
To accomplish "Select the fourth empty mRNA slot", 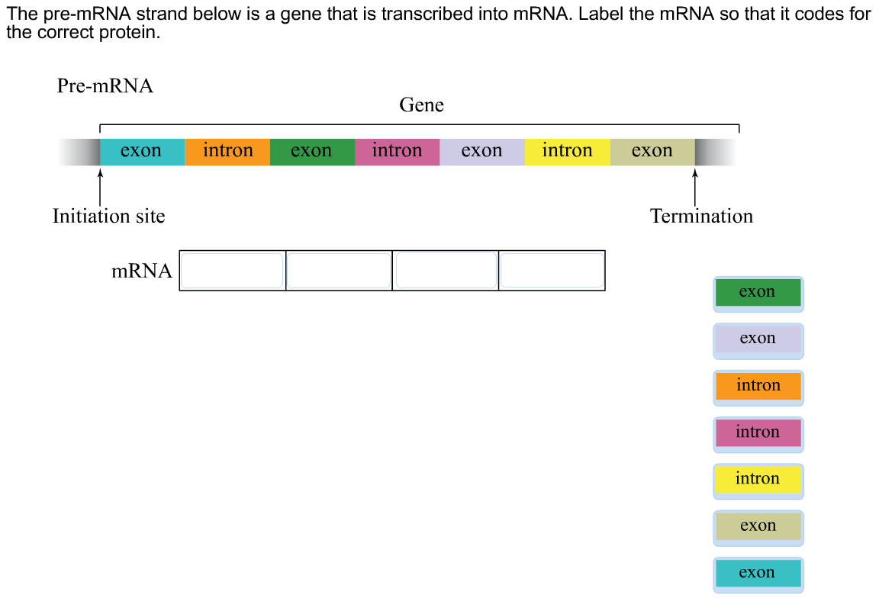I will coord(552,271).
